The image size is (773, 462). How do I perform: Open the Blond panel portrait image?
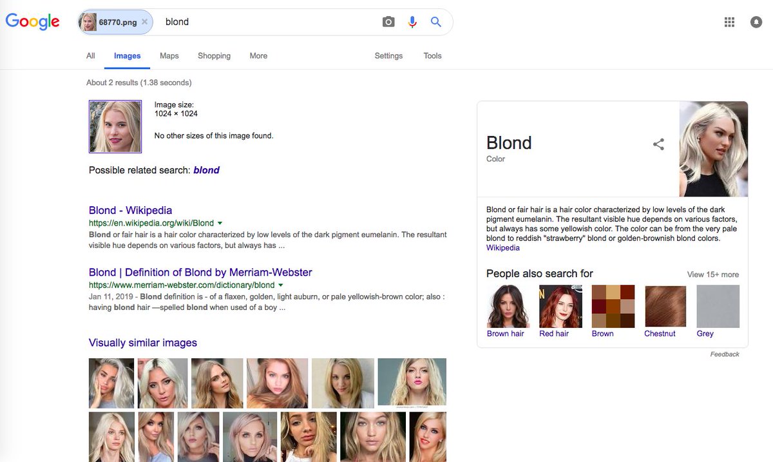click(714, 149)
